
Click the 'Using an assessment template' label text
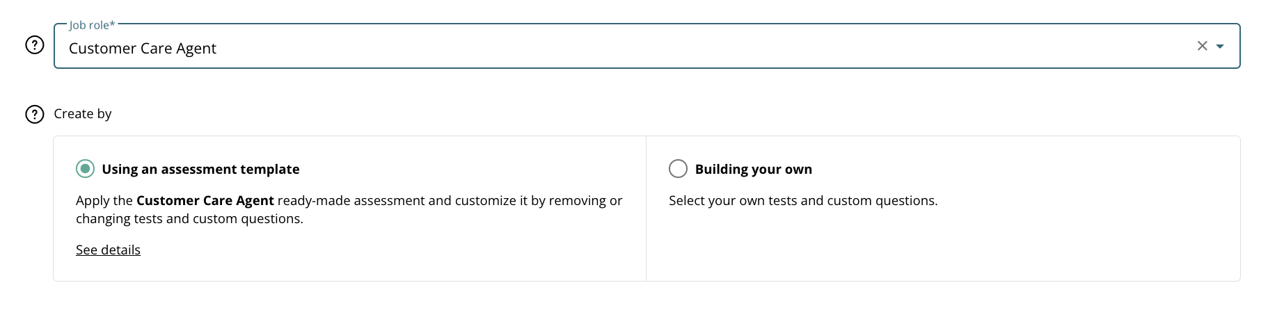pos(200,170)
